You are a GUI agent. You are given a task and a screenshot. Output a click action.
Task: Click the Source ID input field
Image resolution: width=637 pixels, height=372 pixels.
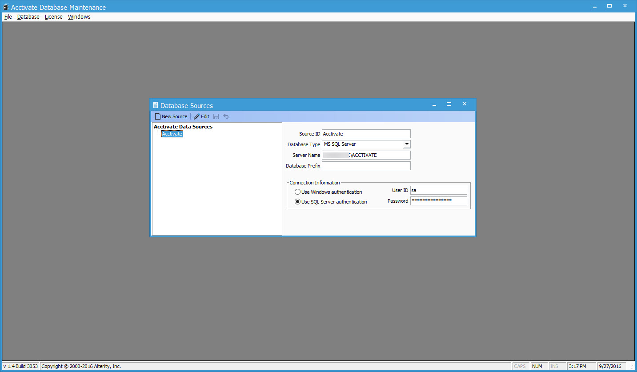(366, 134)
